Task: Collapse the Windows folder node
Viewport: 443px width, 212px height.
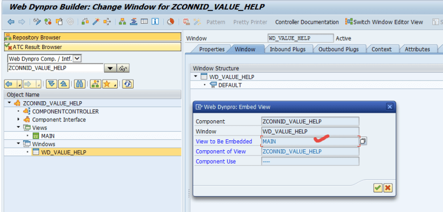Action: [18, 143]
